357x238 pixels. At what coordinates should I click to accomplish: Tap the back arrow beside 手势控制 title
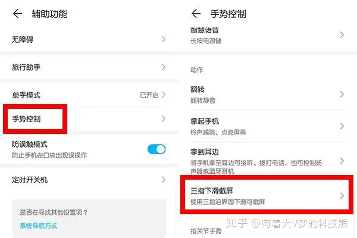[x=196, y=14]
